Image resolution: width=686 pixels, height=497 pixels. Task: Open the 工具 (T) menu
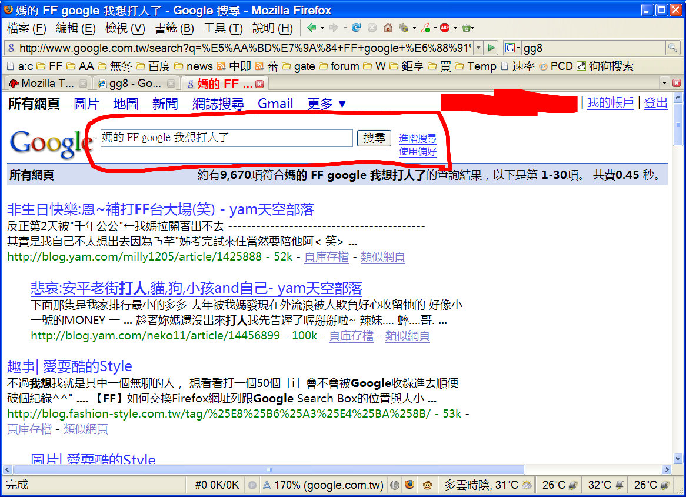[x=223, y=28]
